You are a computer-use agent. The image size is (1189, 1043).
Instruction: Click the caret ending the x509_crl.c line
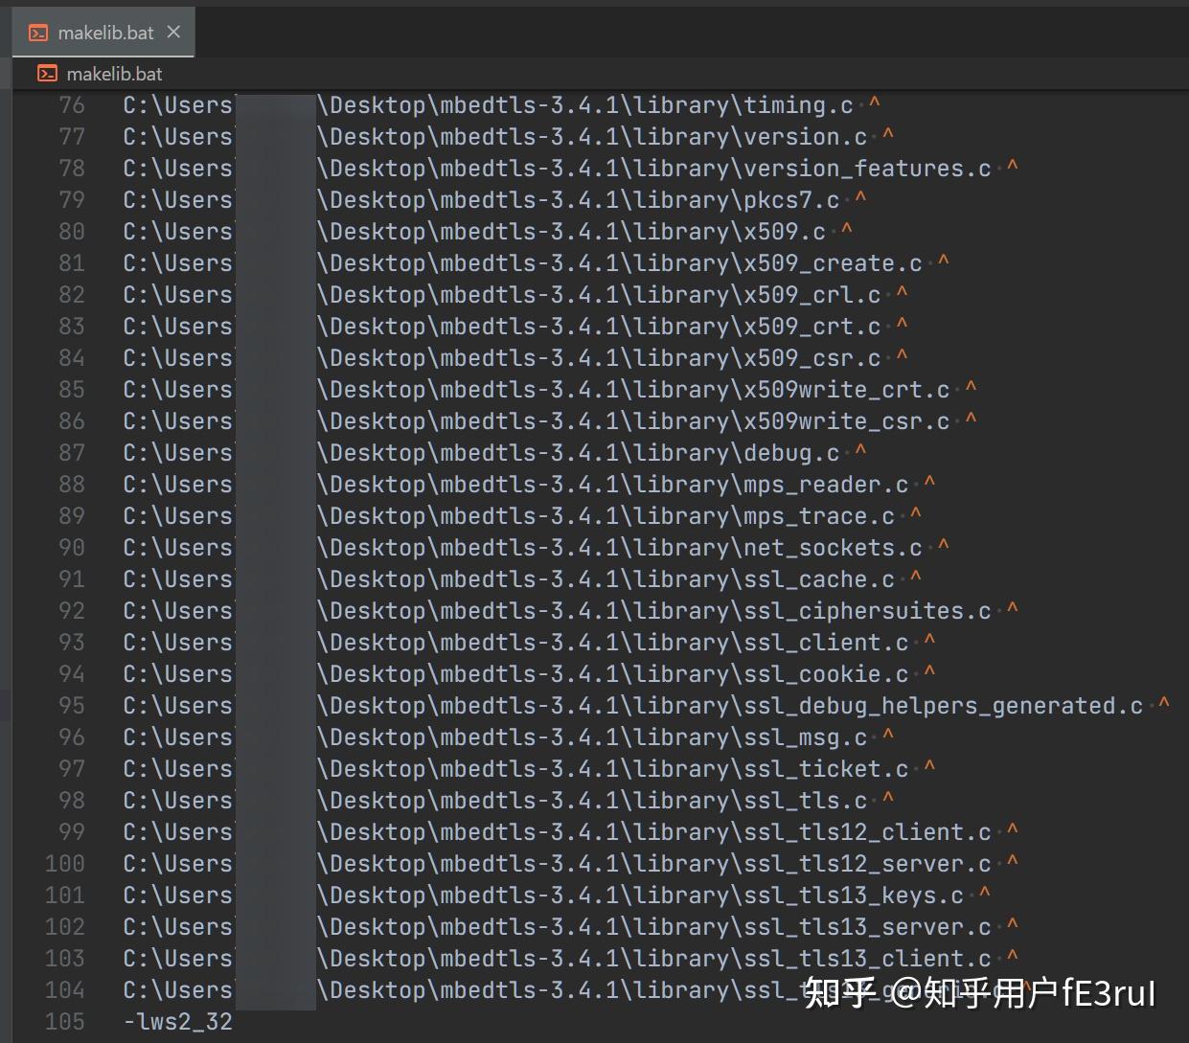(x=902, y=294)
